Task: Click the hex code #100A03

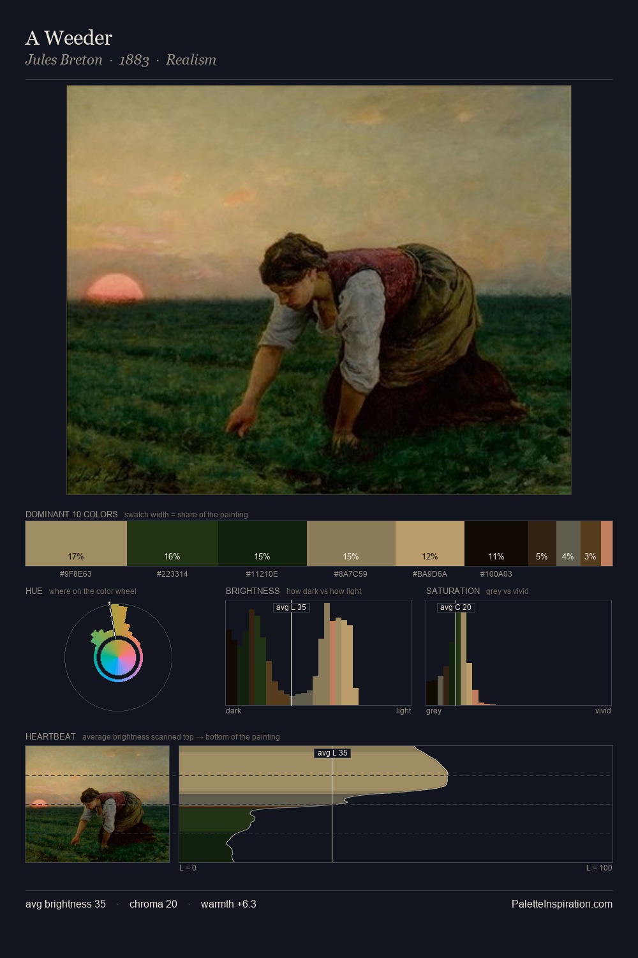Action: click(496, 574)
